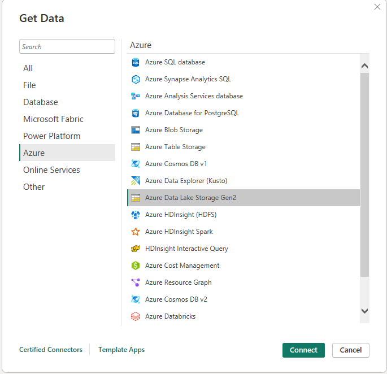
Task: Select the All category
Action: click(67, 68)
